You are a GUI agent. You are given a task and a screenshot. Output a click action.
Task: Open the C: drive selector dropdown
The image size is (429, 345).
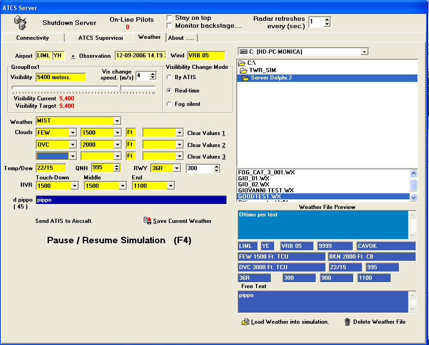click(x=364, y=52)
